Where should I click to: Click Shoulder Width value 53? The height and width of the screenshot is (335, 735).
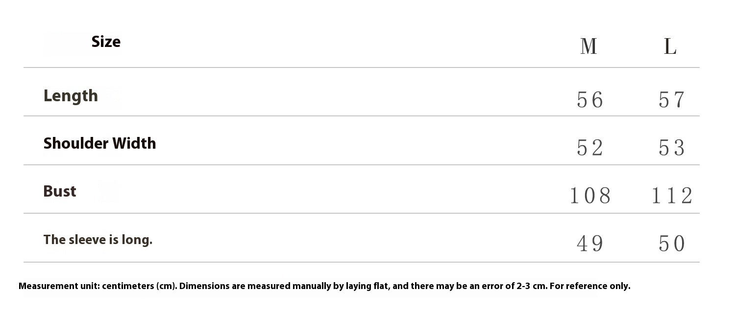pos(671,148)
